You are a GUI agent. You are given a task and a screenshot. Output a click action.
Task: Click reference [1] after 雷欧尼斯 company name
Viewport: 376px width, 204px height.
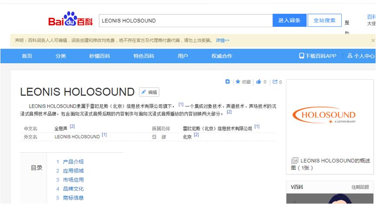[x=257, y=126]
